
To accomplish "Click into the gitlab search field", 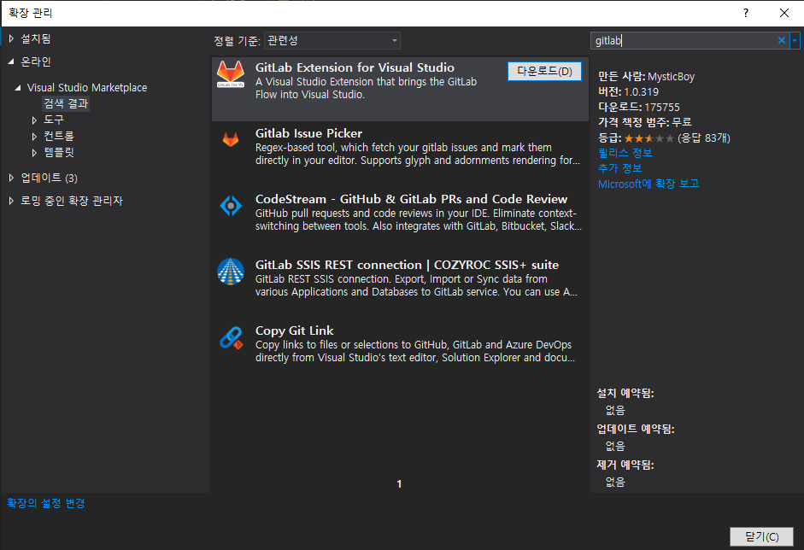I will point(684,40).
